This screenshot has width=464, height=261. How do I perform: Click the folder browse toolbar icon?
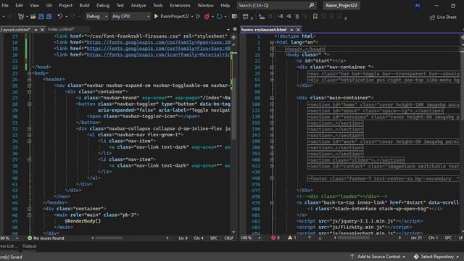pyautogui.click(x=234, y=17)
